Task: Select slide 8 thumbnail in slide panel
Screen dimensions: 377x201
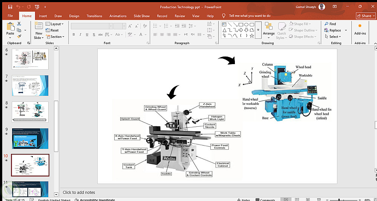Action: click(30, 112)
